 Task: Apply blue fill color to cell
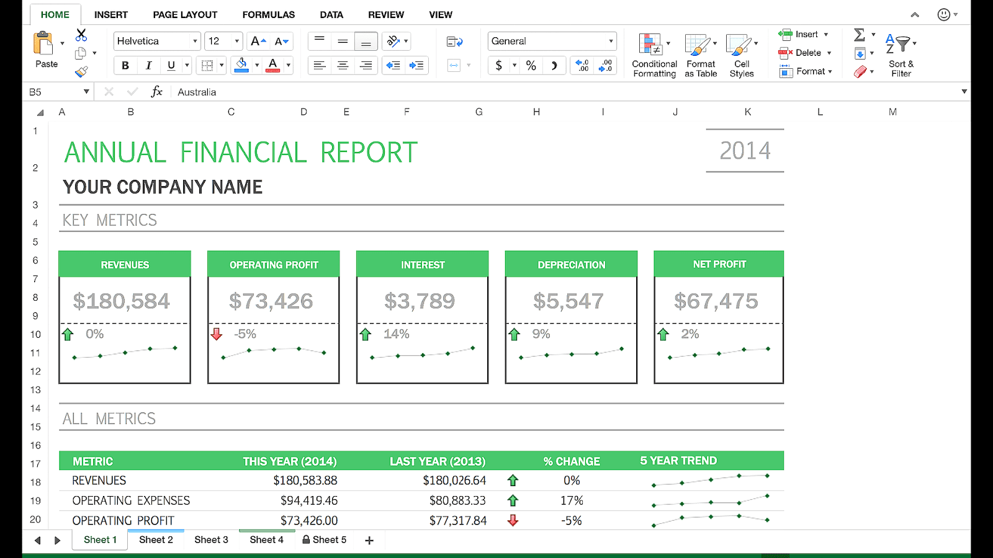coord(241,64)
